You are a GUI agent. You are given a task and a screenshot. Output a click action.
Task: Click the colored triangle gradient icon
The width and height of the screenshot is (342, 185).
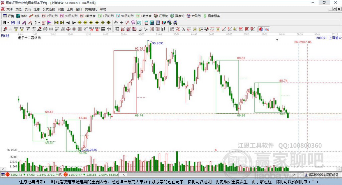pos(49,23)
